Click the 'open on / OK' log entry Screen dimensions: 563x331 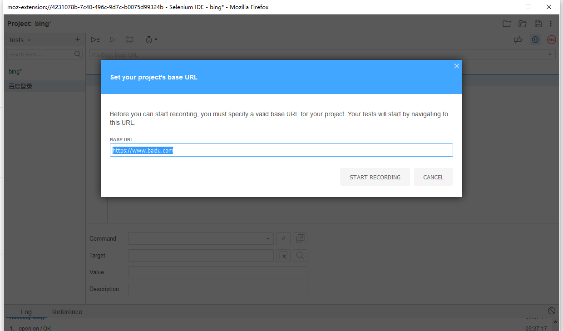click(35, 328)
